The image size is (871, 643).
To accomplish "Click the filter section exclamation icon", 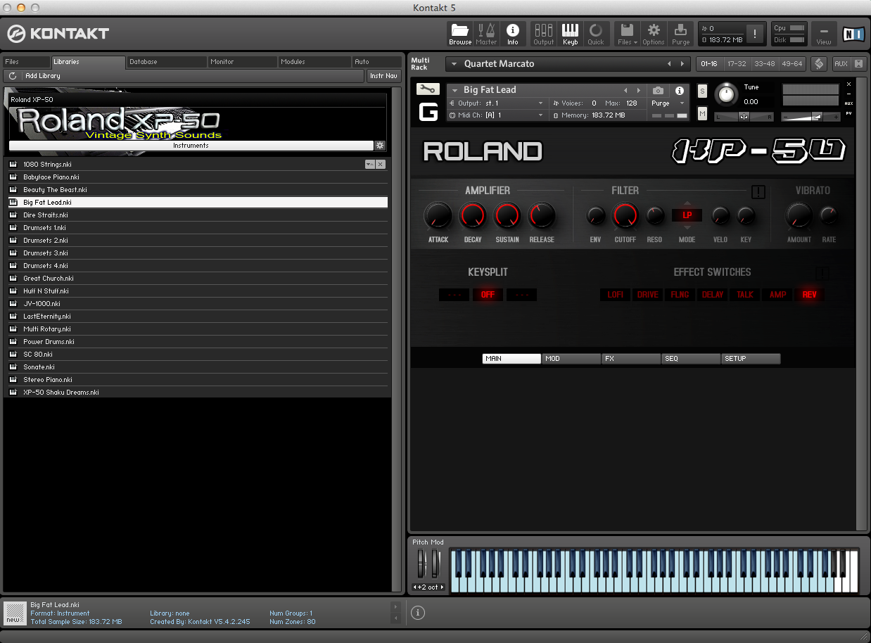I will (x=758, y=191).
